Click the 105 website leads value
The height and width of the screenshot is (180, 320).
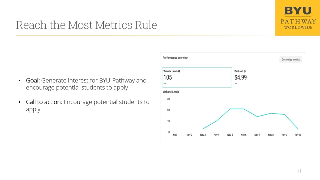pyautogui.click(x=167, y=77)
